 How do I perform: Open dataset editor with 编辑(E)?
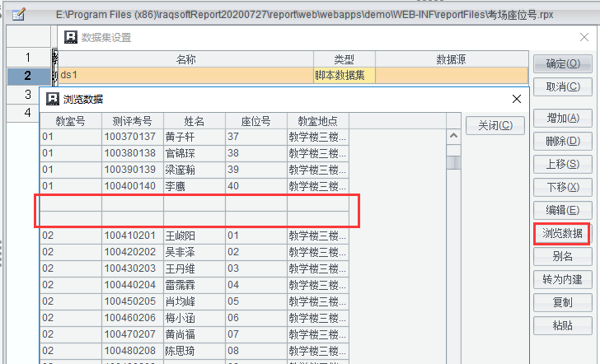(562, 210)
